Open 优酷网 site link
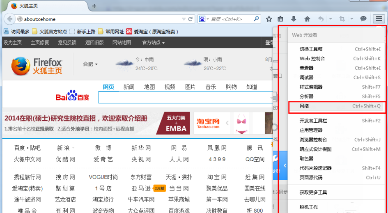 (65, 159)
